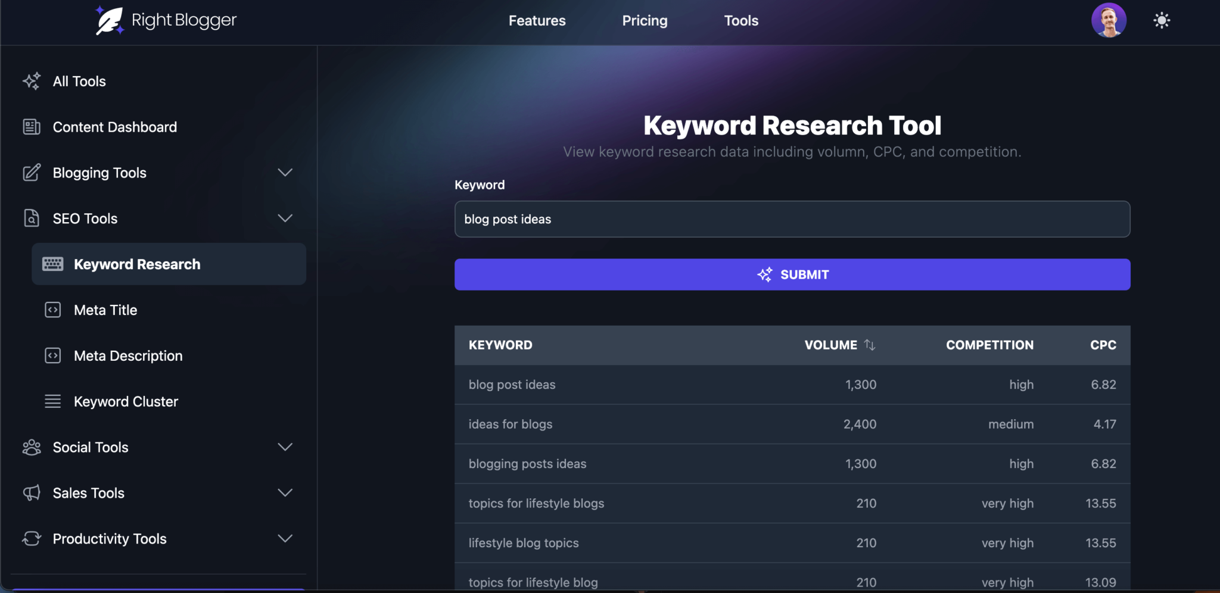
Task: Click the Productivity Tools label
Action: click(x=110, y=539)
